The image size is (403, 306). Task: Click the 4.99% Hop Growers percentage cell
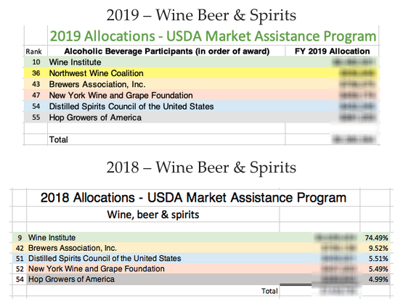(x=376, y=279)
